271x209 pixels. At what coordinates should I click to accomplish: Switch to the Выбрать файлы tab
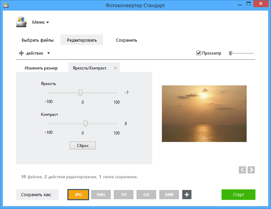38,40
